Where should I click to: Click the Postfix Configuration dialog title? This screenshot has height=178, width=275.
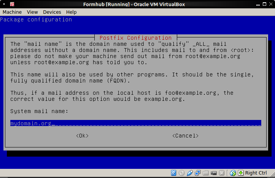136,38
